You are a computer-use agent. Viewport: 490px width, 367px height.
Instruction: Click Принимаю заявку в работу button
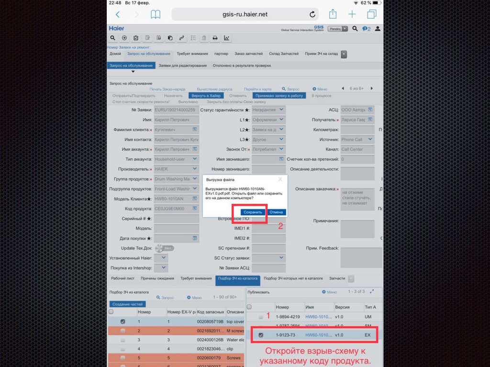(279, 96)
